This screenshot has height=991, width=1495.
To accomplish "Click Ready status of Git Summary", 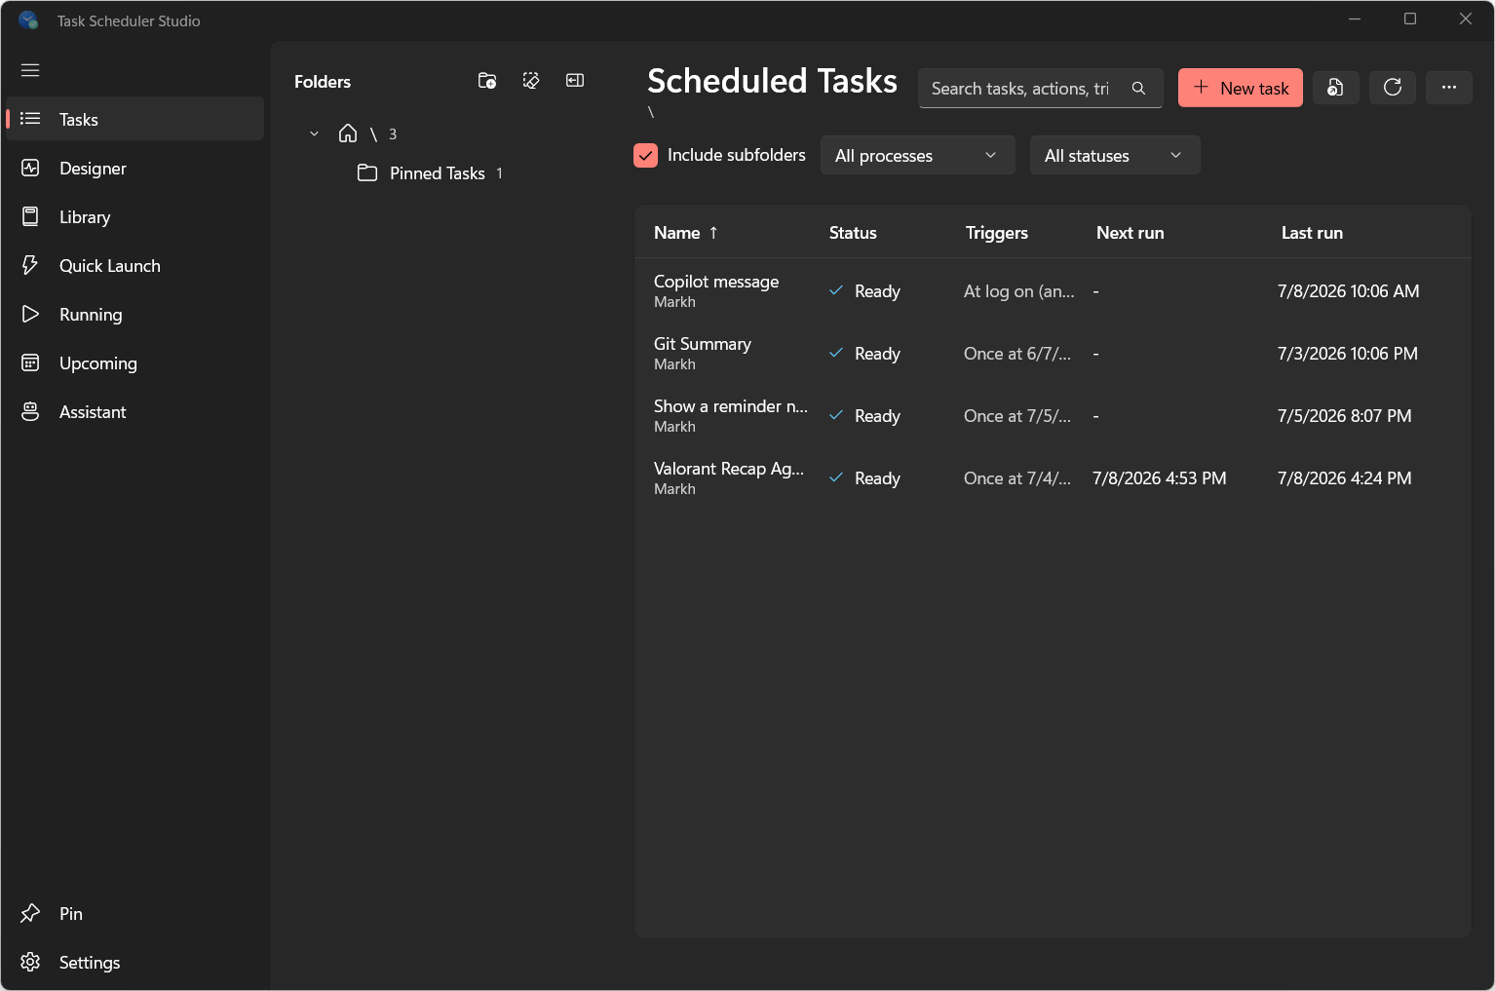I will click(x=865, y=353).
